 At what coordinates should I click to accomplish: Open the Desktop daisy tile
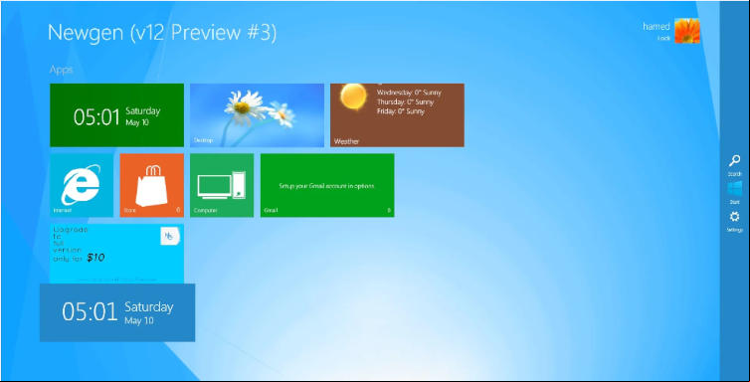pyautogui.click(x=257, y=115)
